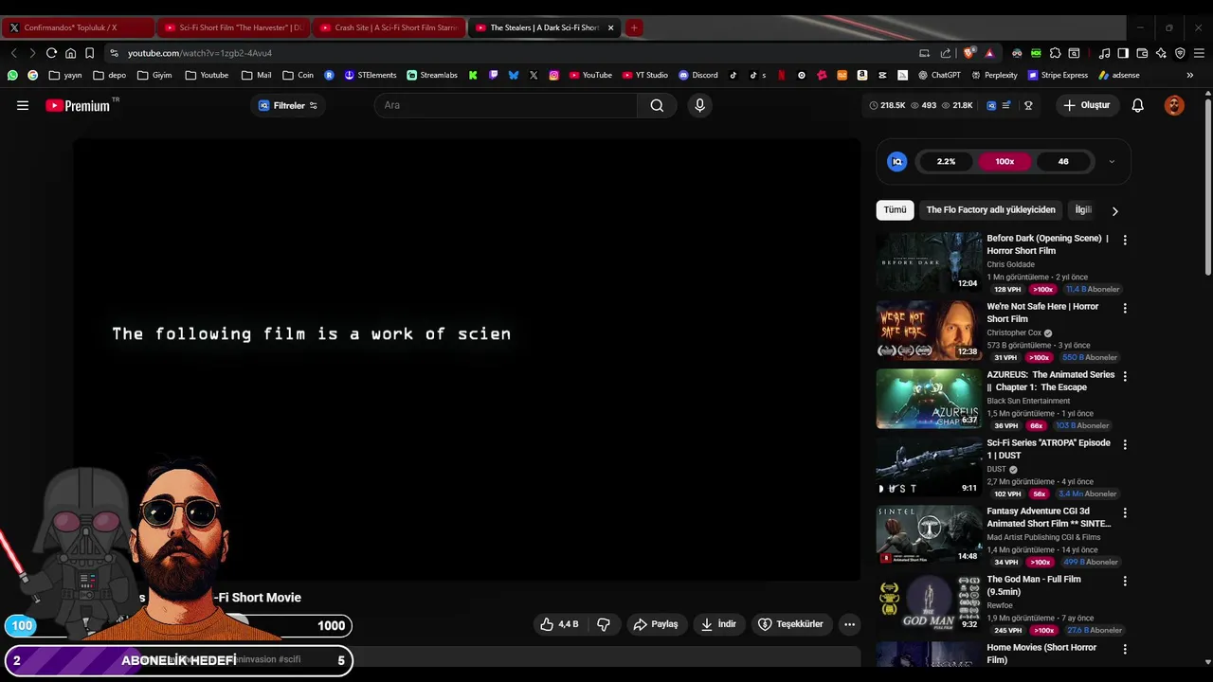Screen dimensions: 1213x682
Task: Open the browser extensions puzzle icon
Action: tap(1055, 53)
